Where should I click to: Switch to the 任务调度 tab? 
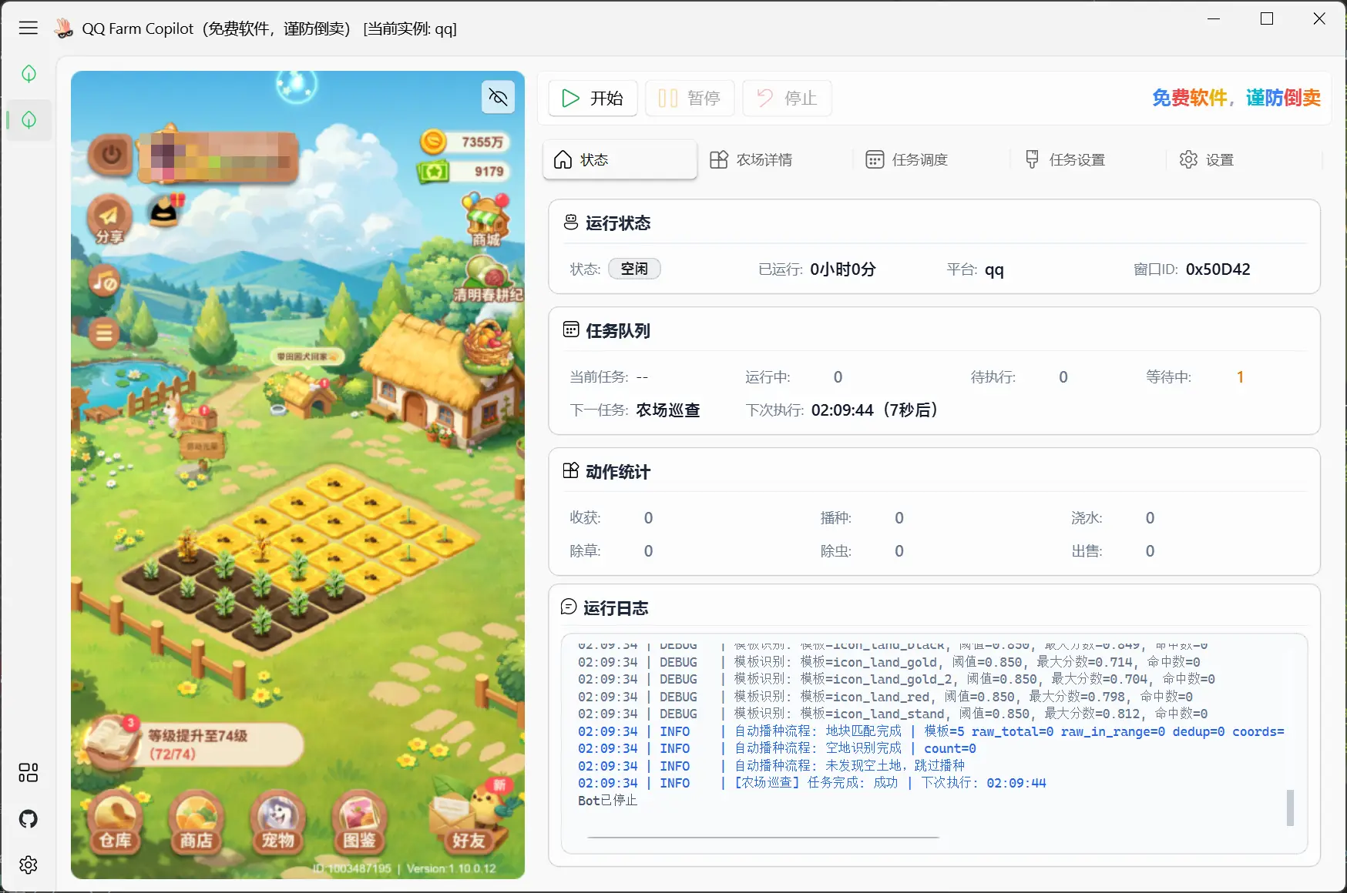coord(919,159)
